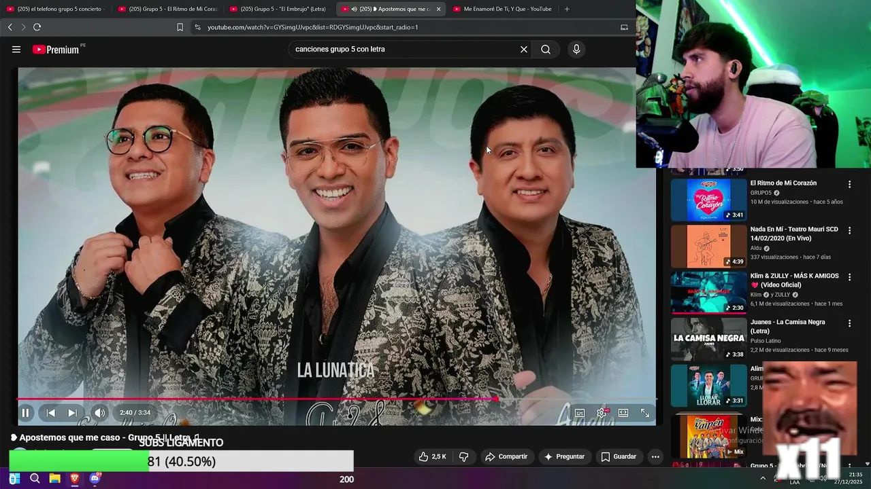The image size is (871, 489).
Task: Close the 'Apostemos que me c...' tab
Action: (x=438, y=9)
